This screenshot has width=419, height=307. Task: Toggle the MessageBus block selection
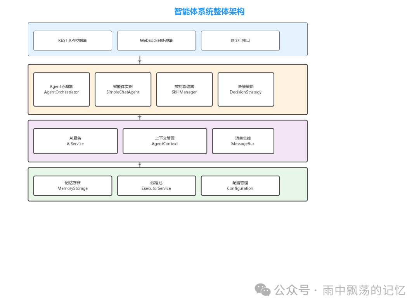click(243, 141)
